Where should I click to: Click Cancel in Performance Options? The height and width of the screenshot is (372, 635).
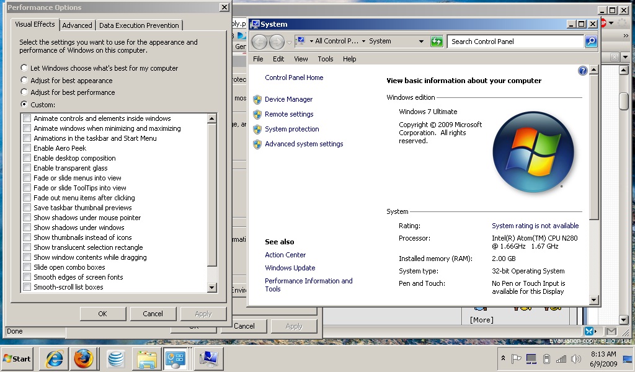[x=153, y=314]
